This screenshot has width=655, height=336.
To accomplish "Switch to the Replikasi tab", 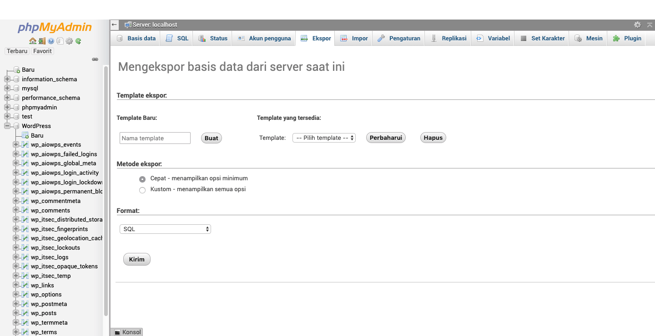I will 448,39.
